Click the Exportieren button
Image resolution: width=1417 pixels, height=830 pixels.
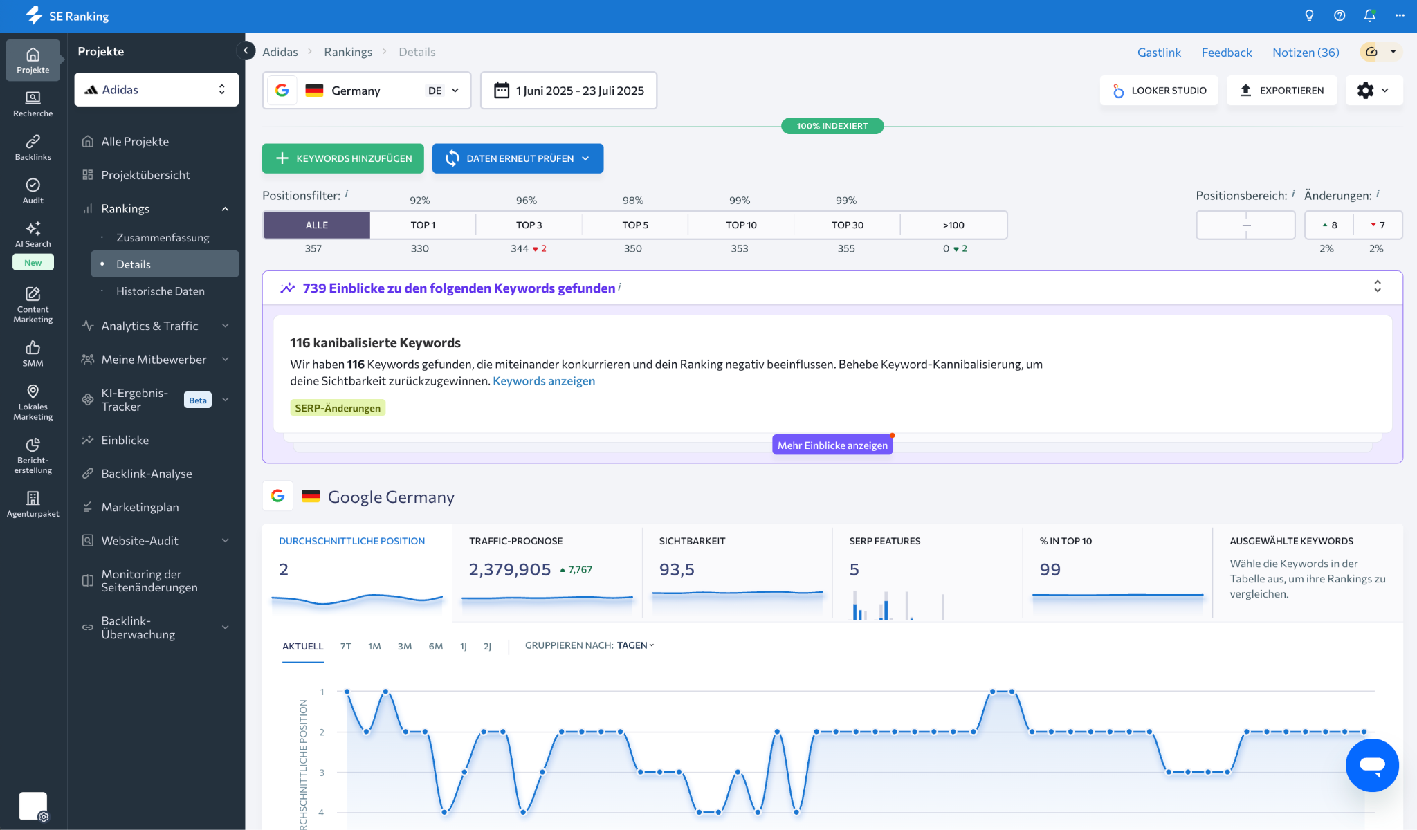1281,90
